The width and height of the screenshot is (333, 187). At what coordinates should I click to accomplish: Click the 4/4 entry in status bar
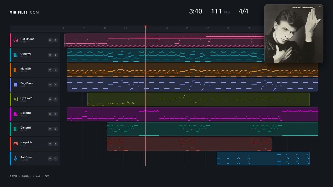[38, 176]
